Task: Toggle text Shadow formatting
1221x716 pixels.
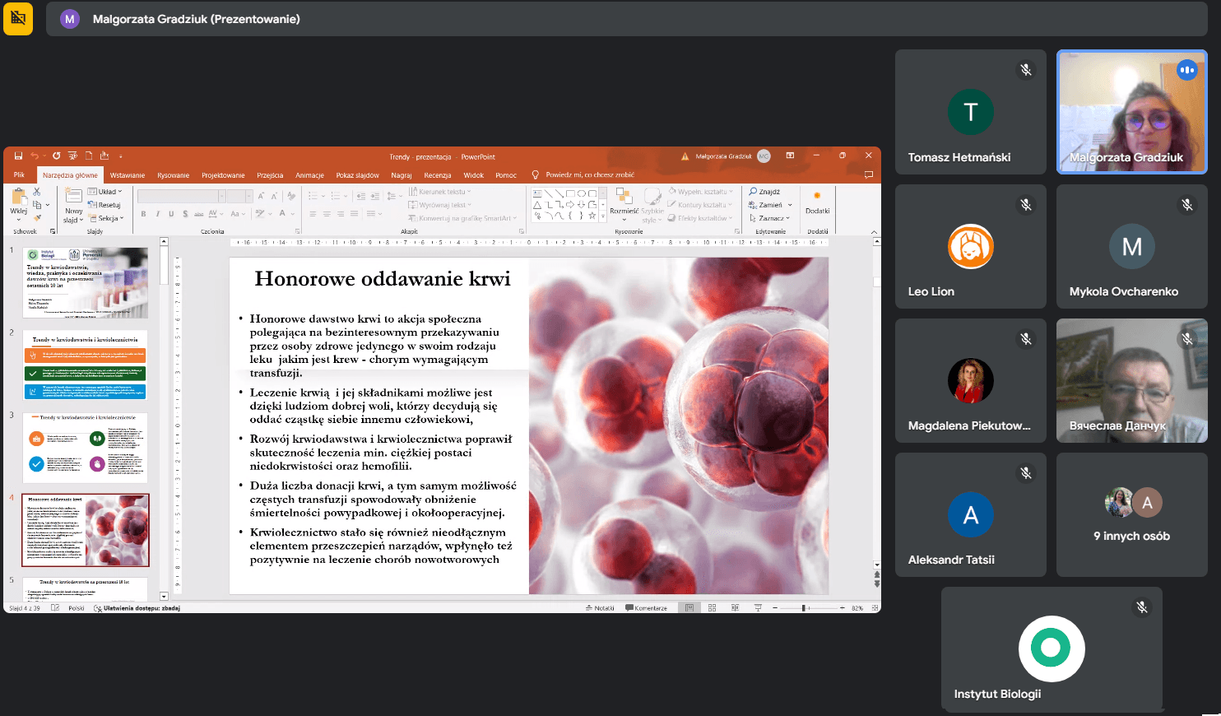Action: [185, 214]
